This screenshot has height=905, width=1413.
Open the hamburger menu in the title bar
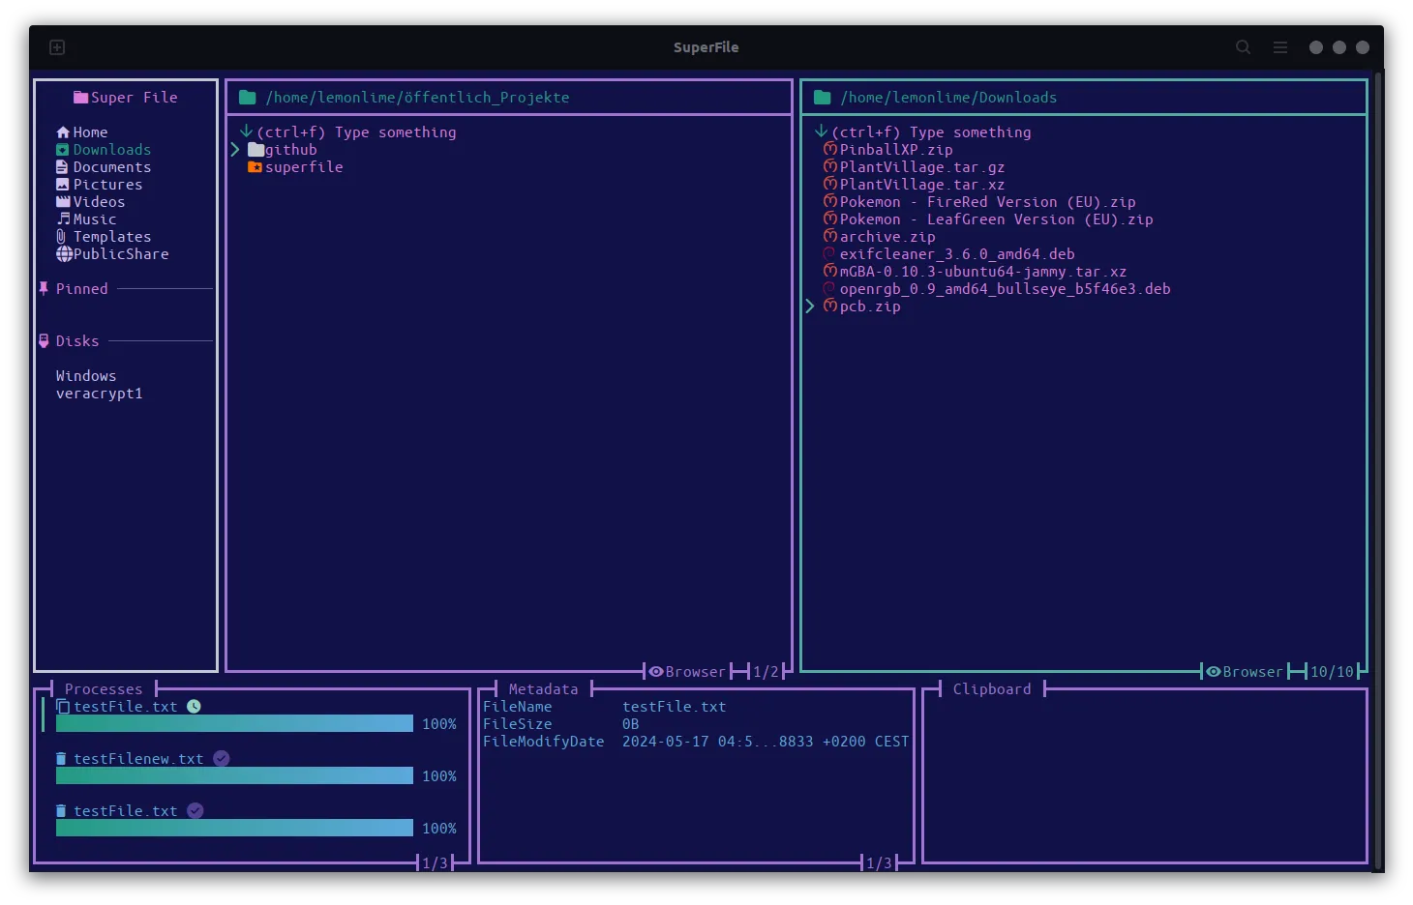click(1279, 46)
